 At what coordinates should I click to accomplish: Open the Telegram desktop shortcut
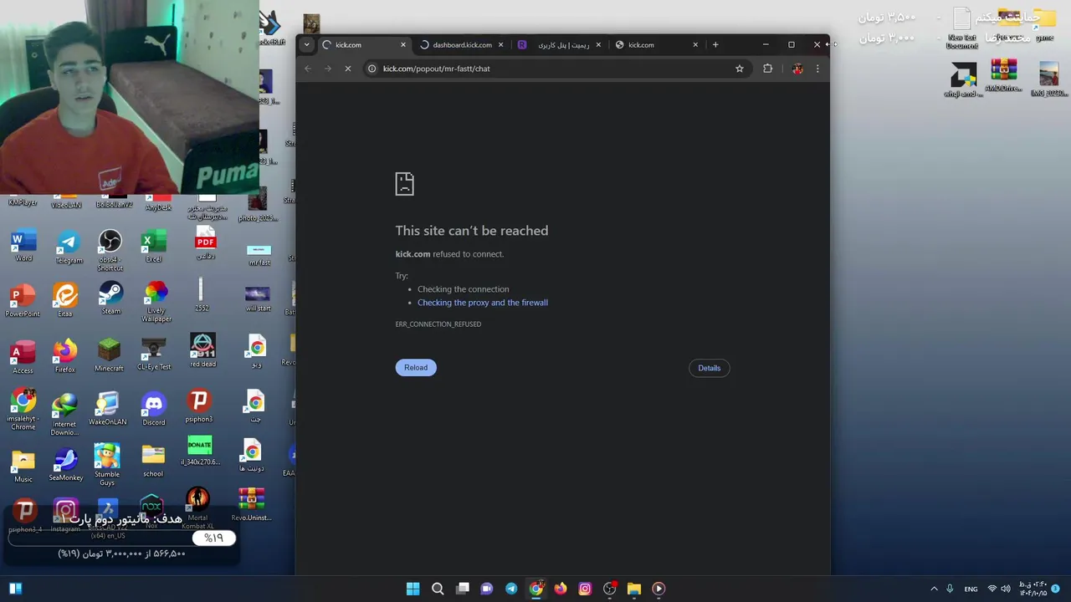69,247
